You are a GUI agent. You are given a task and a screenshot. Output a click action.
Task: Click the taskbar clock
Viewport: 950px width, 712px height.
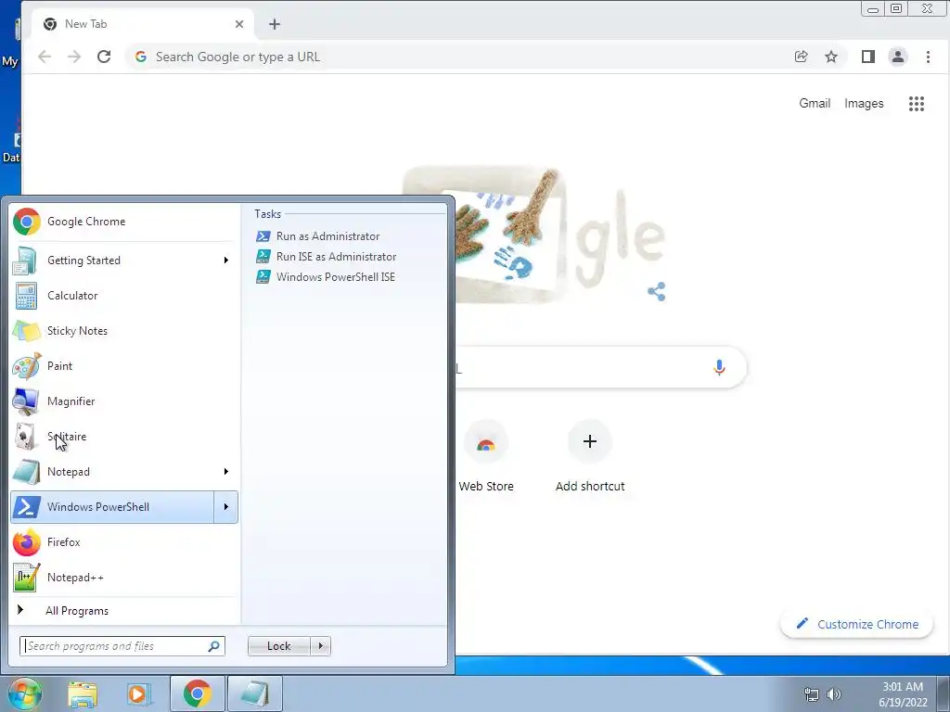point(903,694)
